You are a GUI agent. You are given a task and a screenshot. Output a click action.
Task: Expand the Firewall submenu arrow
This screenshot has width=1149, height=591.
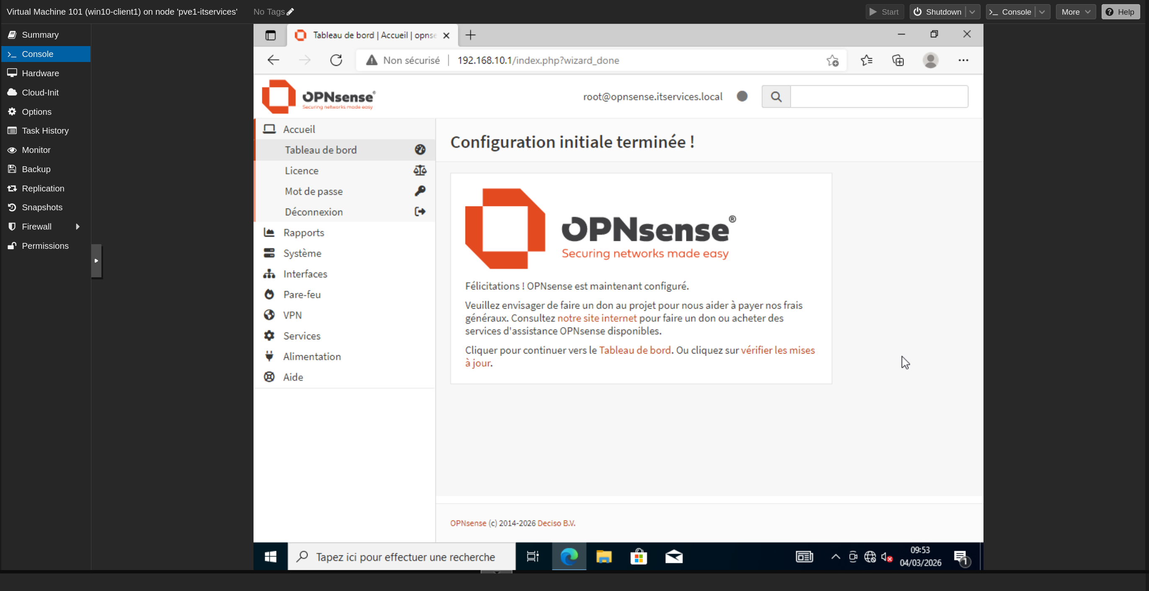pyautogui.click(x=78, y=227)
